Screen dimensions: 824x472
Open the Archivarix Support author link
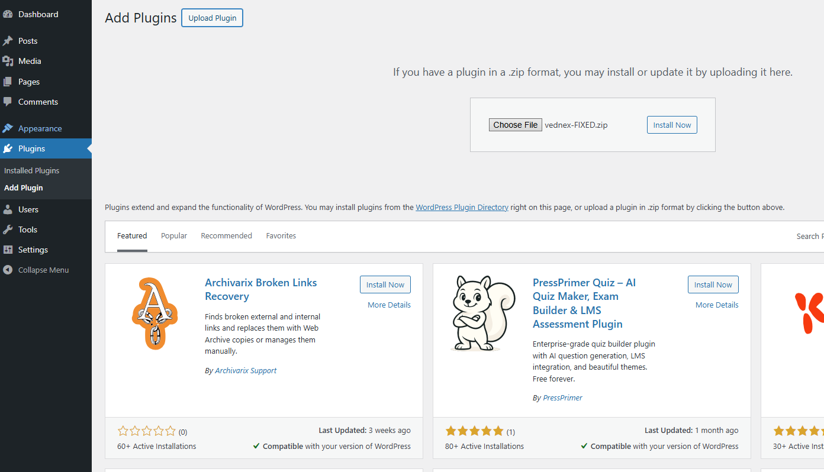pyautogui.click(x=246, y=371)
